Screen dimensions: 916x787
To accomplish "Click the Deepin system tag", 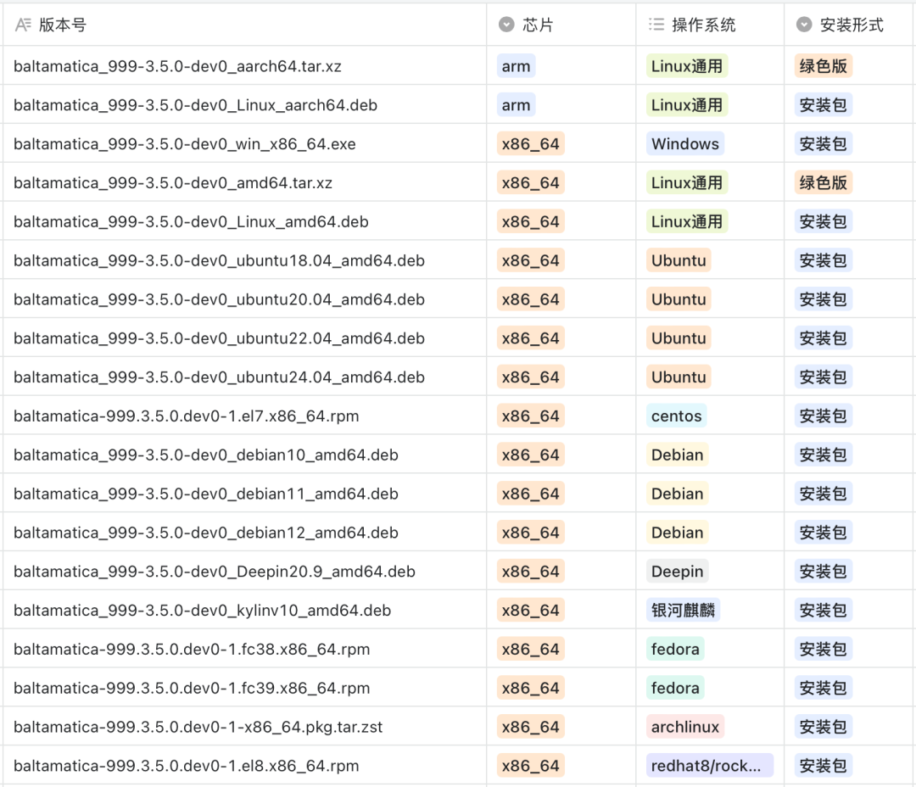I will [x=677, y=572].
